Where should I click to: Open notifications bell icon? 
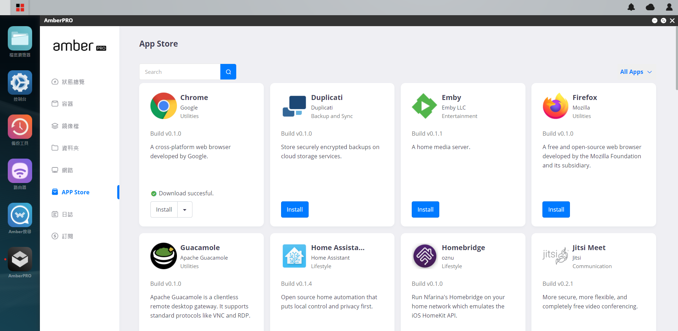(x=631, y=7)
